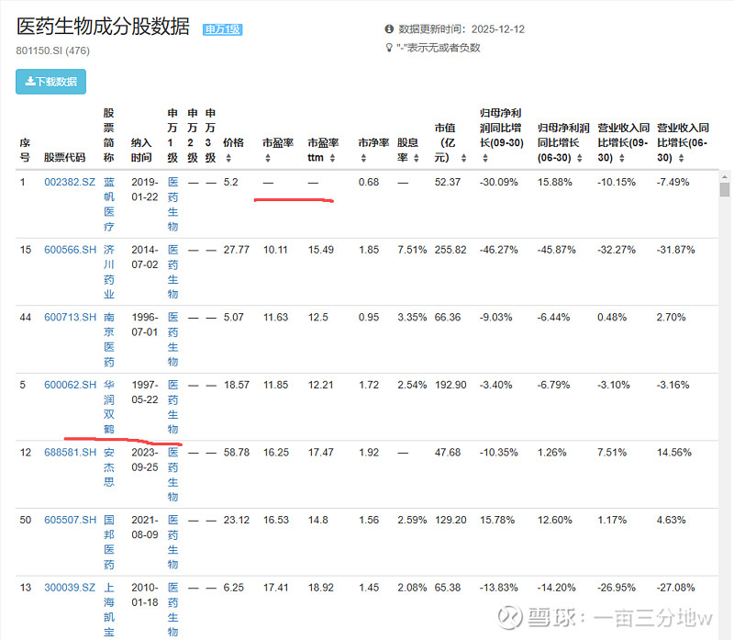
Task: Click the 纳入时间 column header
Action: (141, 150)
